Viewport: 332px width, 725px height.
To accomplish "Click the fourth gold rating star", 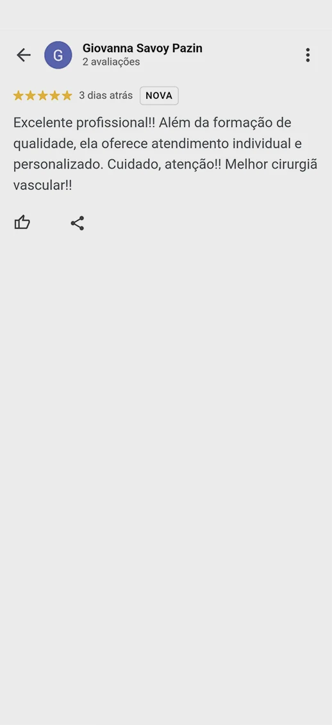I will pyautogui.click(x=55, y=96).
